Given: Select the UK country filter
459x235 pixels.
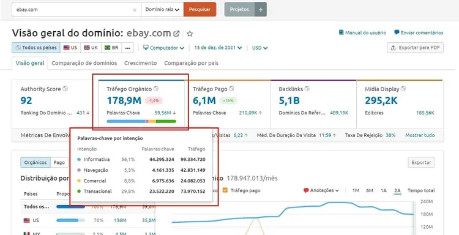Looking at the screenshot, I should 91,48.
